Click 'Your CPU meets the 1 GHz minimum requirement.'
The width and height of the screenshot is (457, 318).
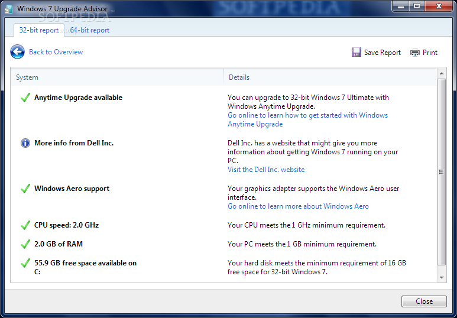pyautogui.click(x=306, y=225)
